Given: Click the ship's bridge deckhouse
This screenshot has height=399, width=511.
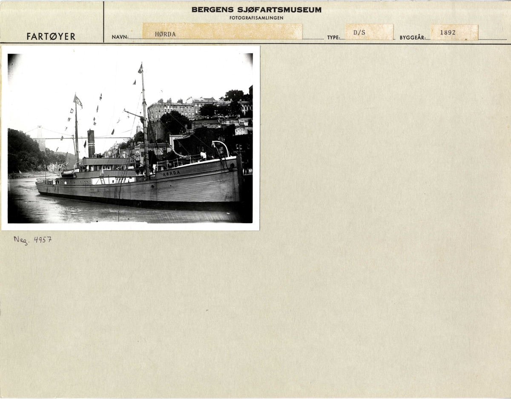Looking at the screenshot, I should 104,164.
